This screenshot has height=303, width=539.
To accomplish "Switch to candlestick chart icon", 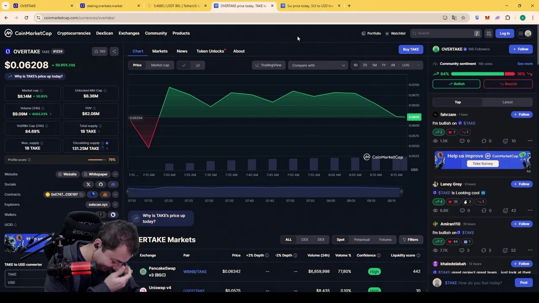I will coord(197,65).
